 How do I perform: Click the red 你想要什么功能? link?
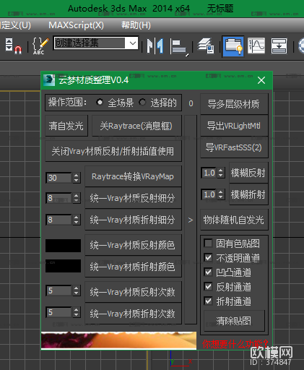[235, 344]
